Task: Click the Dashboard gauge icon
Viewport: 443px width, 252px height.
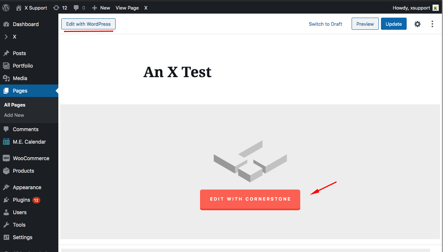Action: pyautogui.click(x=6, y=24)
